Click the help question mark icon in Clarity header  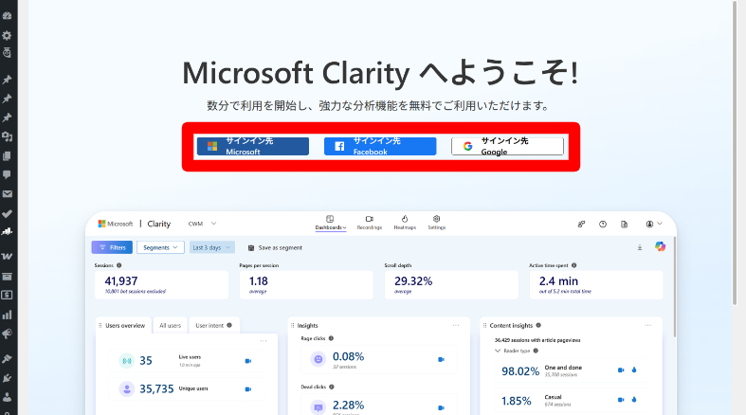(603, 224)
